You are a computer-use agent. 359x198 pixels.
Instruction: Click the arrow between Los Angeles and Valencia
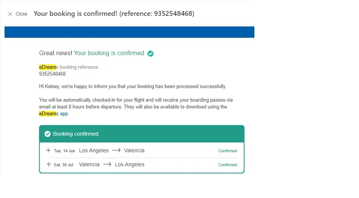point(116,150)
